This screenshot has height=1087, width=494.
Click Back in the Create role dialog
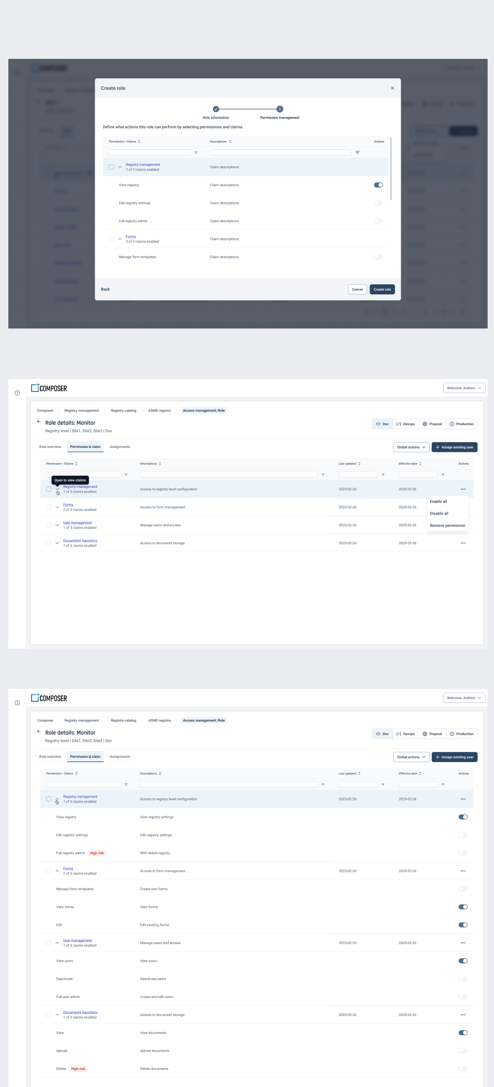[x=105, y=289]
